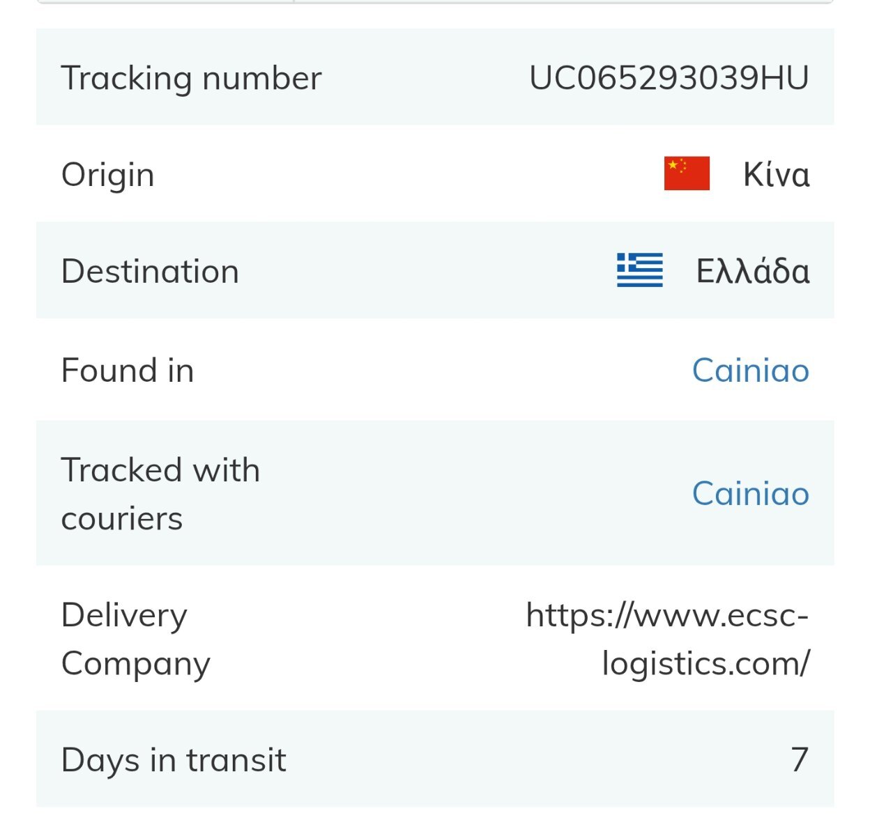Click the Ελλάδα destination country text
The width and height of the screenshot is (870, 836).
753,271
